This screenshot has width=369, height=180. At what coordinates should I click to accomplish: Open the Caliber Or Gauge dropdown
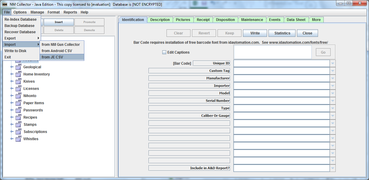click(332, 116)
